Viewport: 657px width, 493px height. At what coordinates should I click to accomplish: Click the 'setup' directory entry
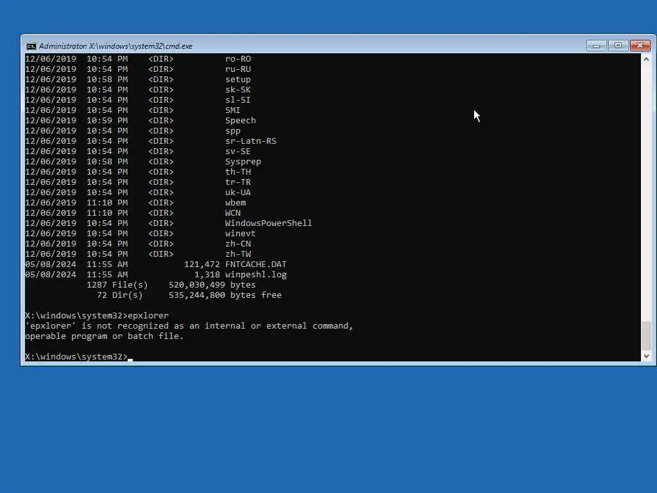(x=238, y=80)
